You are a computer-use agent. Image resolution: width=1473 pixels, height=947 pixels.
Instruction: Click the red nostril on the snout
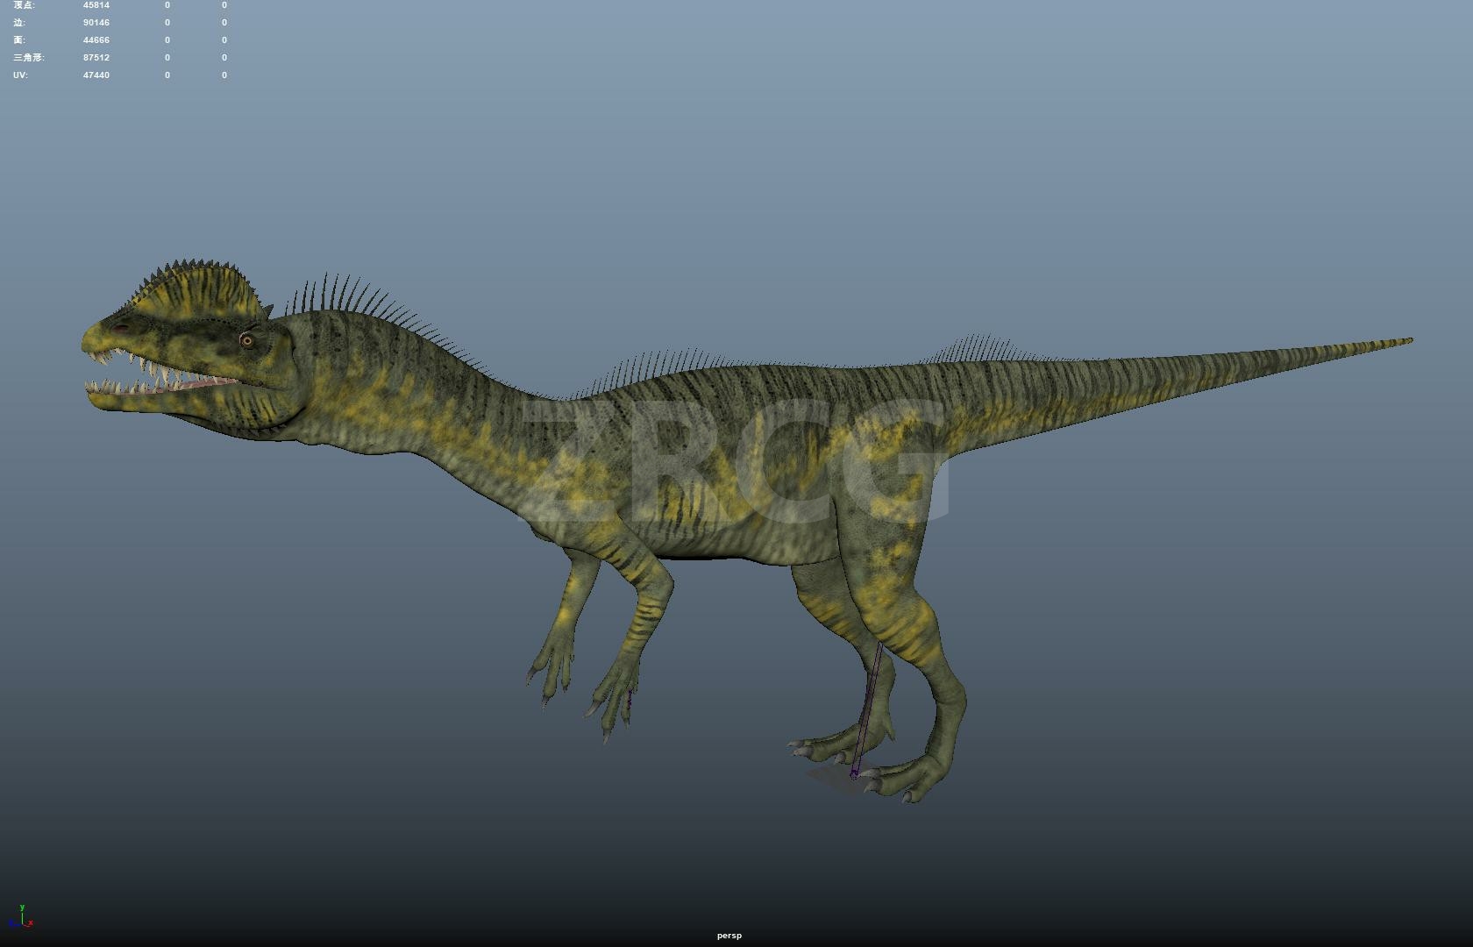tap(118, 328)
